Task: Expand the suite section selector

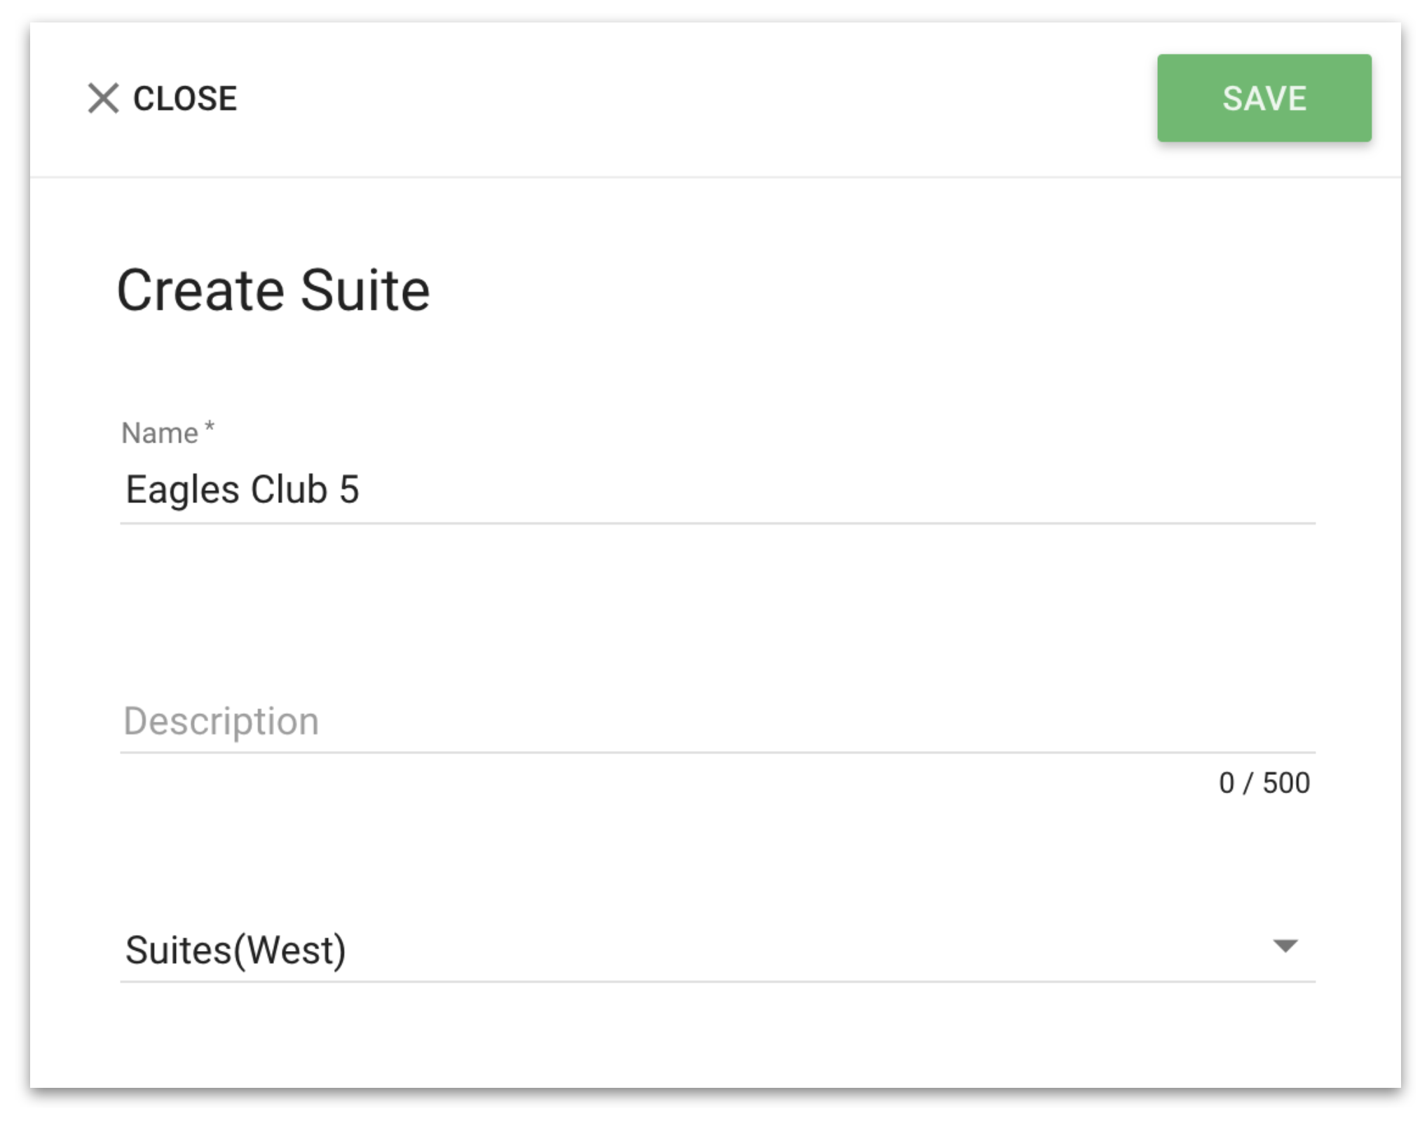Action: (x=717, y=950)
